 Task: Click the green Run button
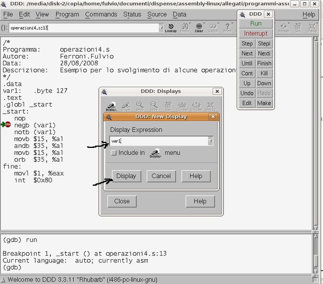coord(256,24)
